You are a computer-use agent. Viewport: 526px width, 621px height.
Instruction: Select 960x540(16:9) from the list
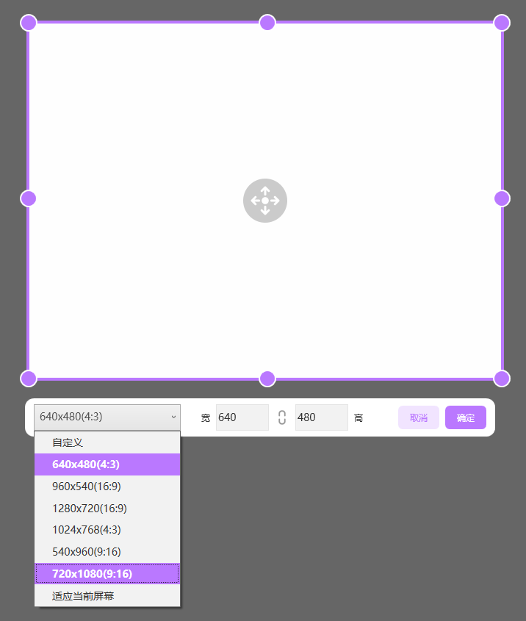(107, 487)
